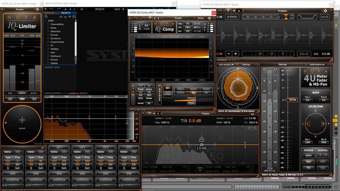Enable SOLO in IQ-DeEsser
This screenshot has width=340, height=191.
pos(304,54)
